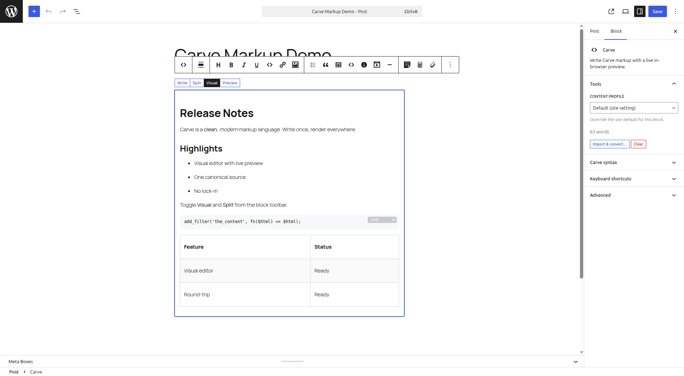Click the eraser clear-formatting icon
This screenshot has width=684, height=376.
[x=433, y=65]
